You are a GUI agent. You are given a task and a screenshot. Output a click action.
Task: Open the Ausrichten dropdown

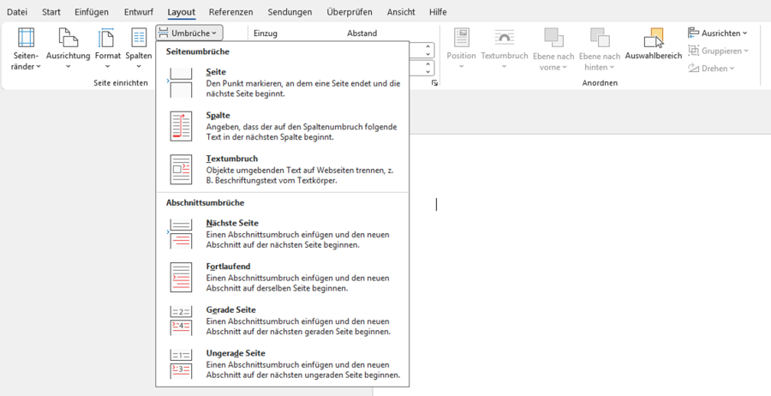717,33
